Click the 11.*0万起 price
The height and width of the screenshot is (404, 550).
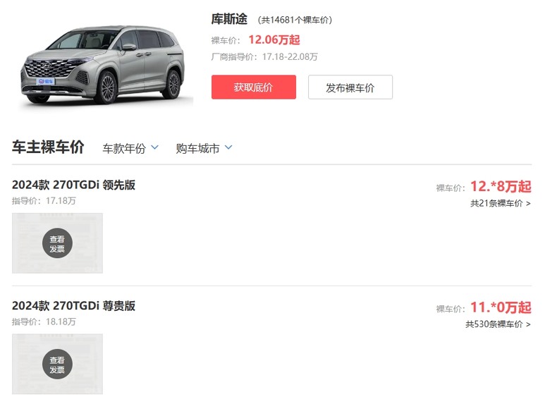[501, 307]
